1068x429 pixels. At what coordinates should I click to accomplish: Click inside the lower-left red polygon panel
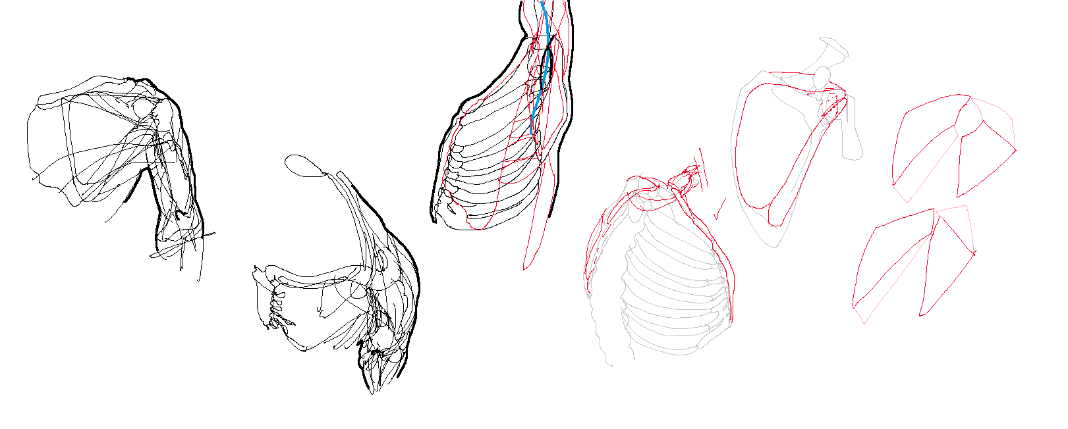(x=893, y=260)
